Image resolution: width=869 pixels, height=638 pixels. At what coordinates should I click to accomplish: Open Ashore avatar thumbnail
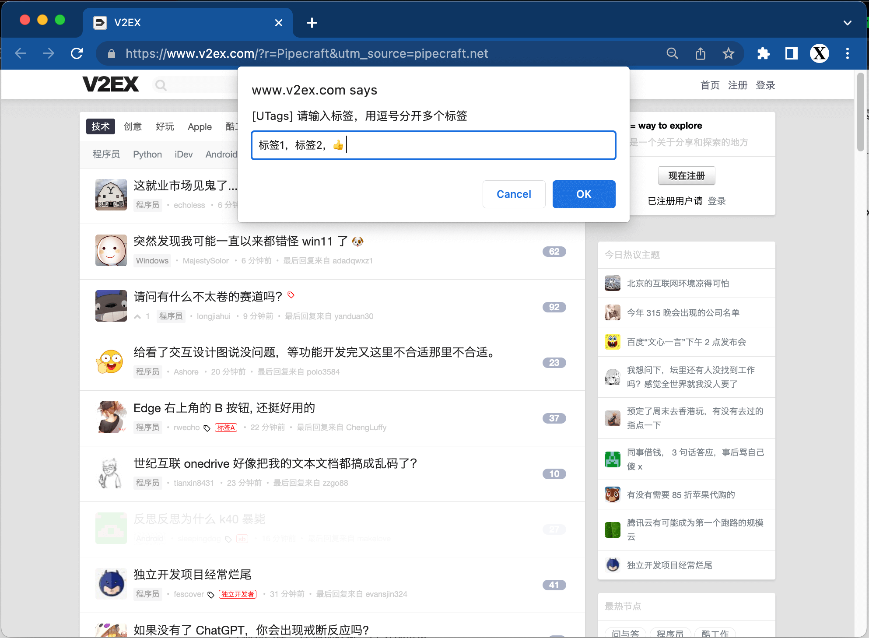[x=111, y=361]
